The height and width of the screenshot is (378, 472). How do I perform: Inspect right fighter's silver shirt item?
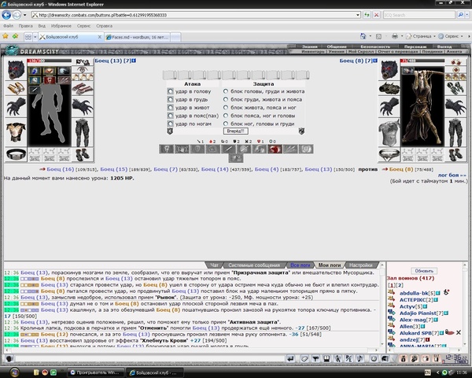(389, 133)
